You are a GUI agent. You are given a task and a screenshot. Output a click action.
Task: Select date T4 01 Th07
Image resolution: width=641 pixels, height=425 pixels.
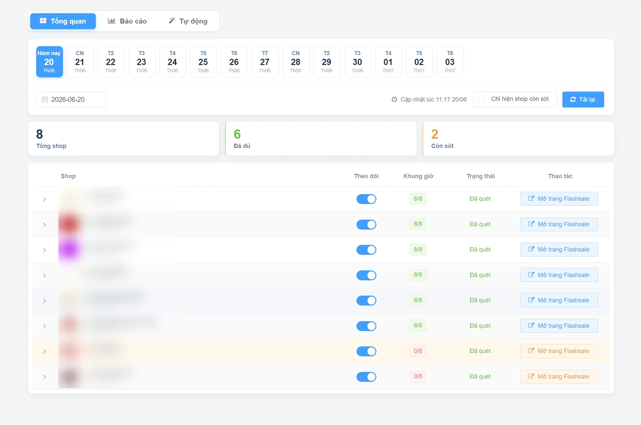click(388, 62)
